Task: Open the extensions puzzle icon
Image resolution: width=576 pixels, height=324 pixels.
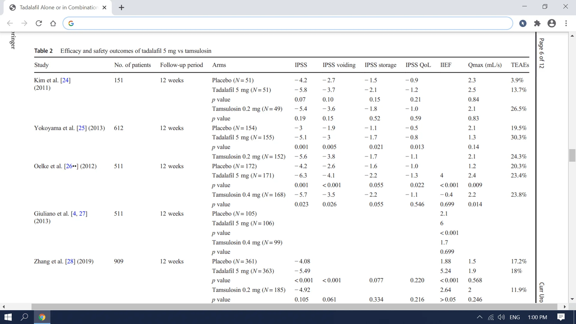Action: (537, 23)
